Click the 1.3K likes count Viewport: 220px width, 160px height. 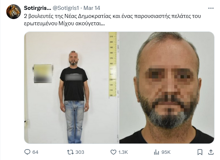(x=123, y=152)
